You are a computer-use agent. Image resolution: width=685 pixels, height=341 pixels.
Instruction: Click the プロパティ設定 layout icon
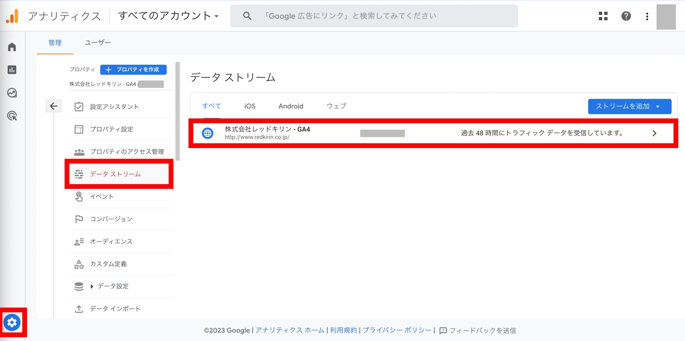(x=79, y=129)
